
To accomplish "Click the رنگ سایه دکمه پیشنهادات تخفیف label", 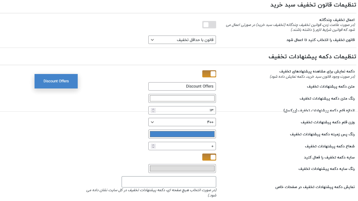I will click(327, 169).
